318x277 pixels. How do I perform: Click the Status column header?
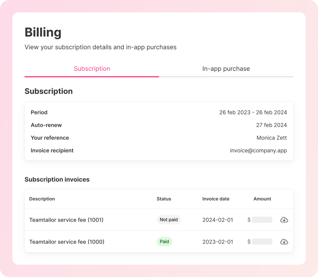click(x=164, y=199)
